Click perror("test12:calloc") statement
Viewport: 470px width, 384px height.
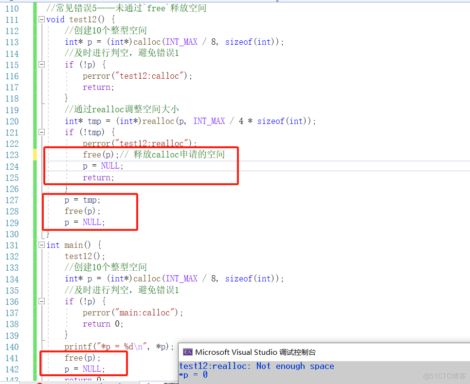pyautogui.click(x=137, y=76)
